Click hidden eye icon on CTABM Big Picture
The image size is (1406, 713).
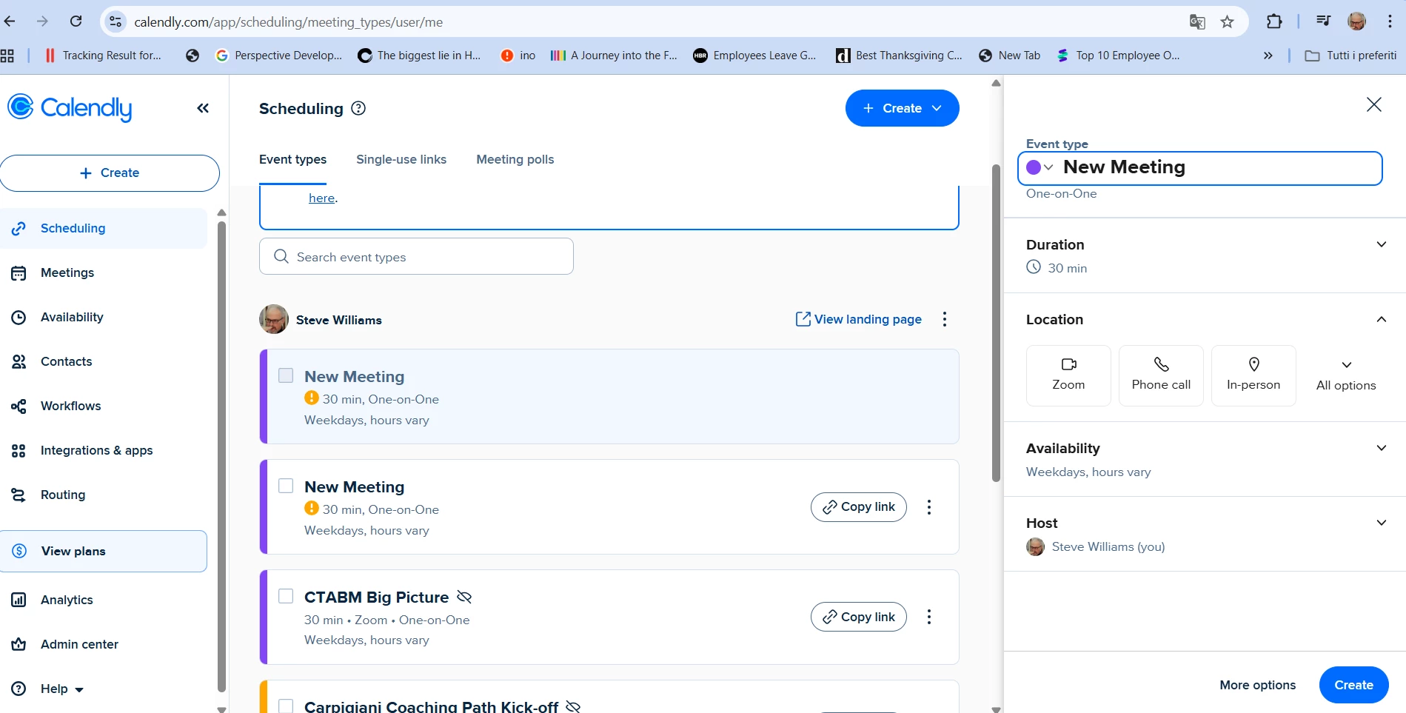pos(464,597)
